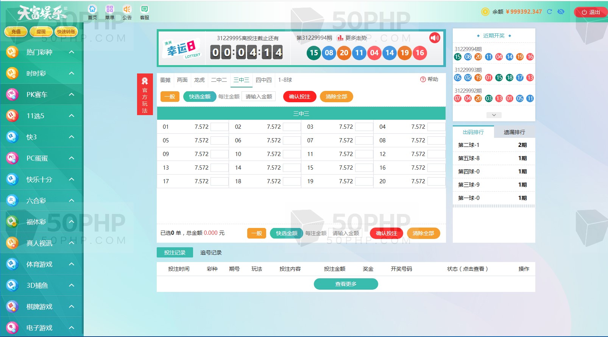Viewport: 608px width, 337px height.
Task: Switch to the 遗漏排行 tab
Action: [x=514, y=132]
